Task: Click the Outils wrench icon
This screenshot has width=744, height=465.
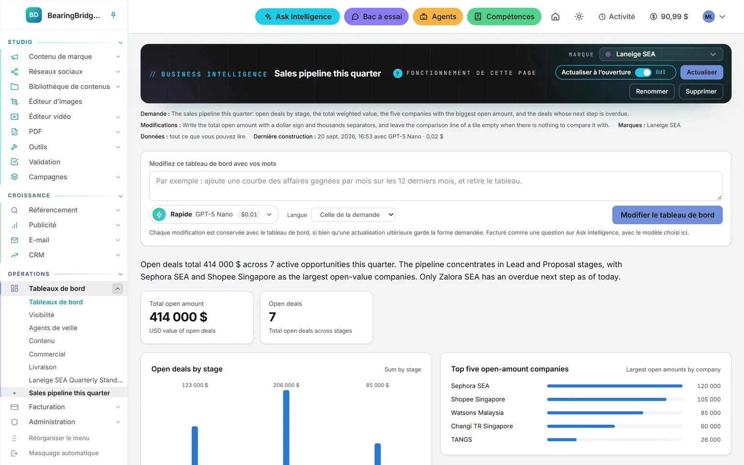Action: [15, 147]
